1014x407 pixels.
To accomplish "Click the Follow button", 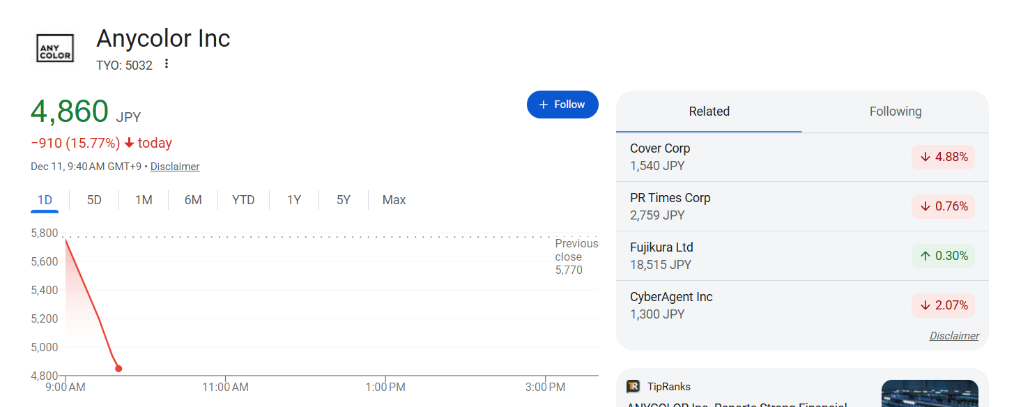I will click(562, 105).
